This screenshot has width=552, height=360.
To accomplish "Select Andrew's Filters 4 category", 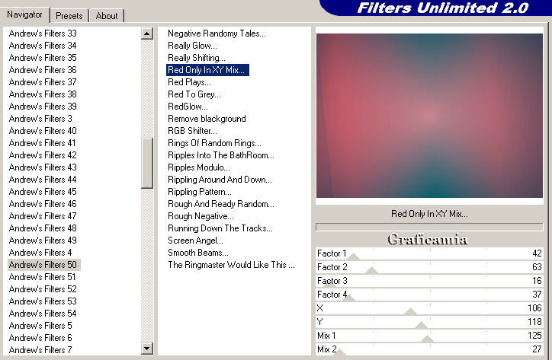I will [40, 253].
